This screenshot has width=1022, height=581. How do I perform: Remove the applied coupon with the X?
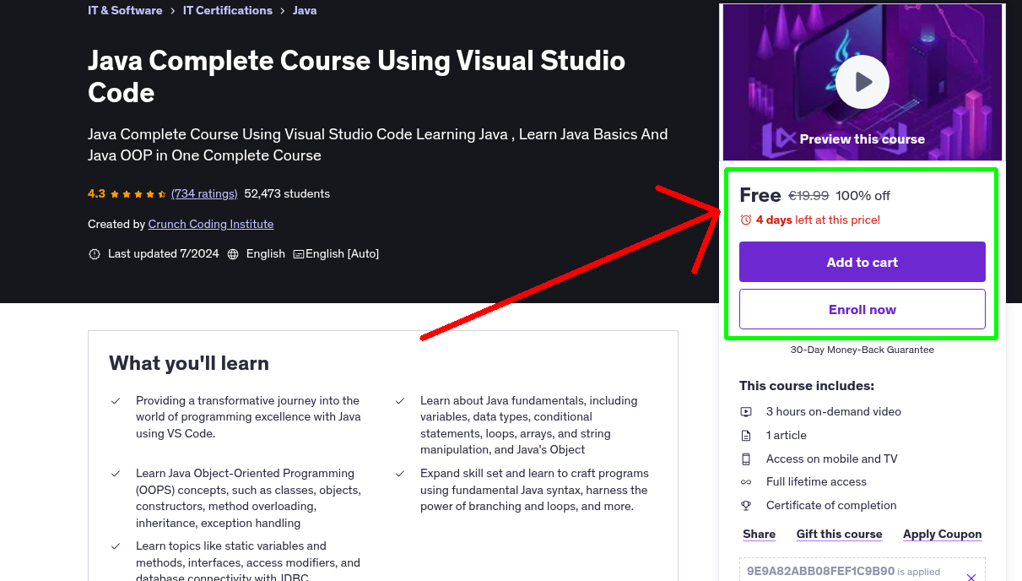pyautogui.click(x=971, y=578)
